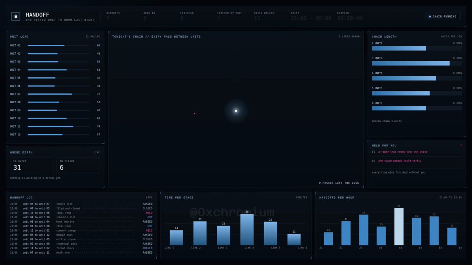Select the LINK 6 bar in Time Per Stage
The width and height of the screenshot is (472, 265).
(x=294, y=239)
